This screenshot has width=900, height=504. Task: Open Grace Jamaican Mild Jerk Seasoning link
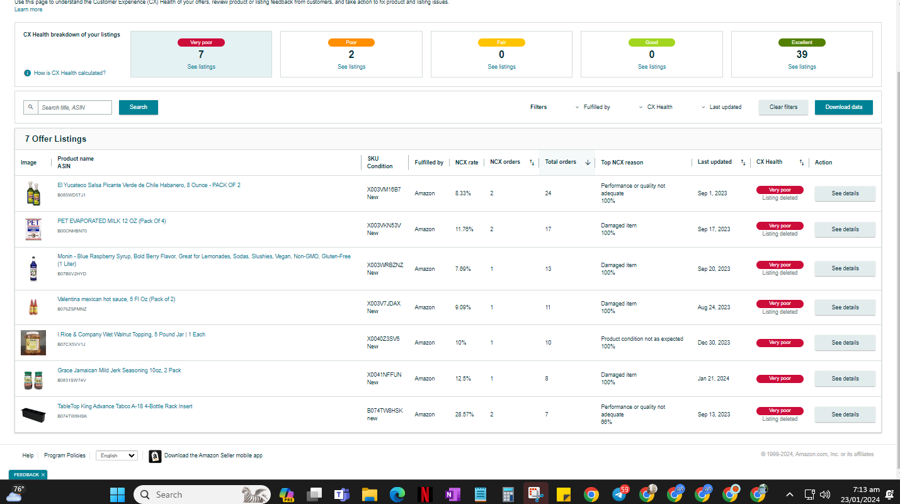pos(119,370)
